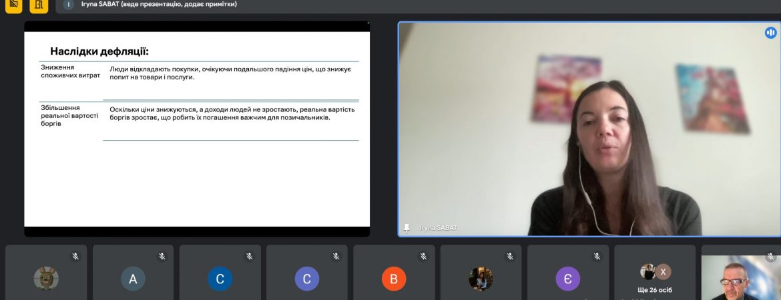Click the shared presentation slide
This screenshot has width=781, height=300.
197,129
